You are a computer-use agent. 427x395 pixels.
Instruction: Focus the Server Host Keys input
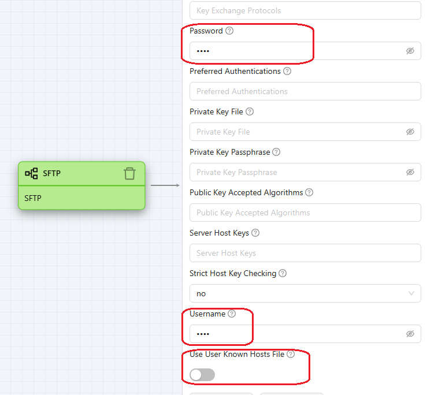pyautogui.click(x=305, y=253)
